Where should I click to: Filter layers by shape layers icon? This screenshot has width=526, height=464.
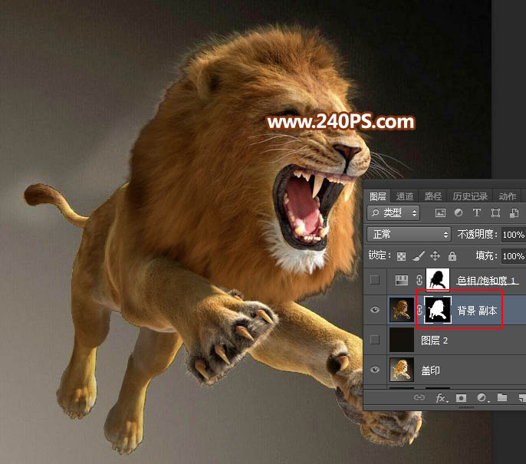click(495, 212)
